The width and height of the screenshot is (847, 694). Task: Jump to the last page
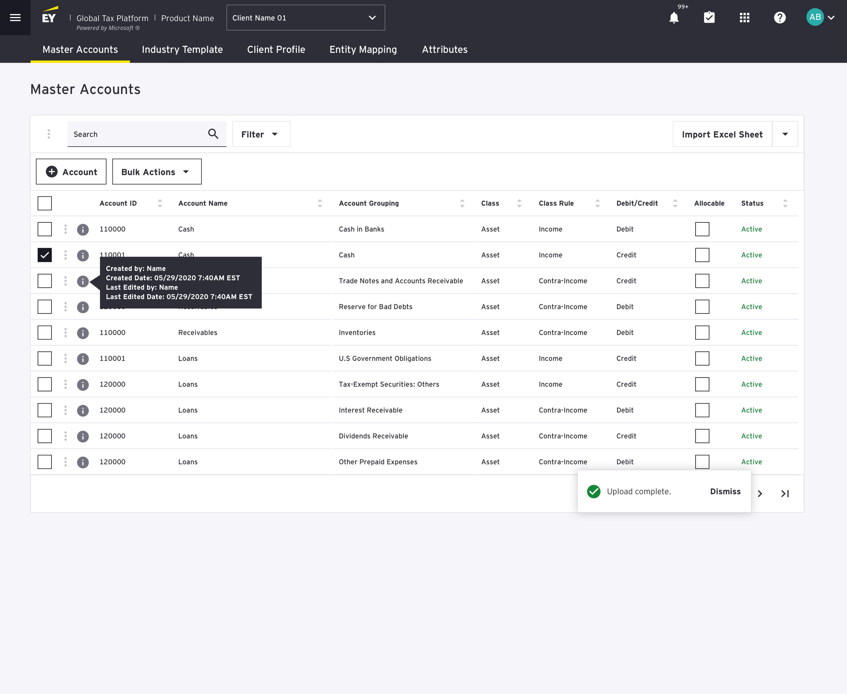pyautogui.click(x=785, y=494)
